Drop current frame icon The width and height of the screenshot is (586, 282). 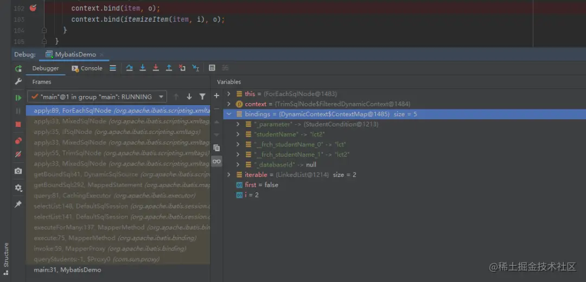(x=182, y=68)
